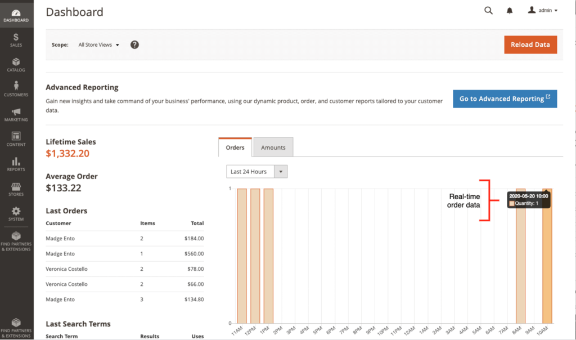Screen dimensions: 576x340
Task: Open the Catalog section icon
Action: click(x=16, y=65)
